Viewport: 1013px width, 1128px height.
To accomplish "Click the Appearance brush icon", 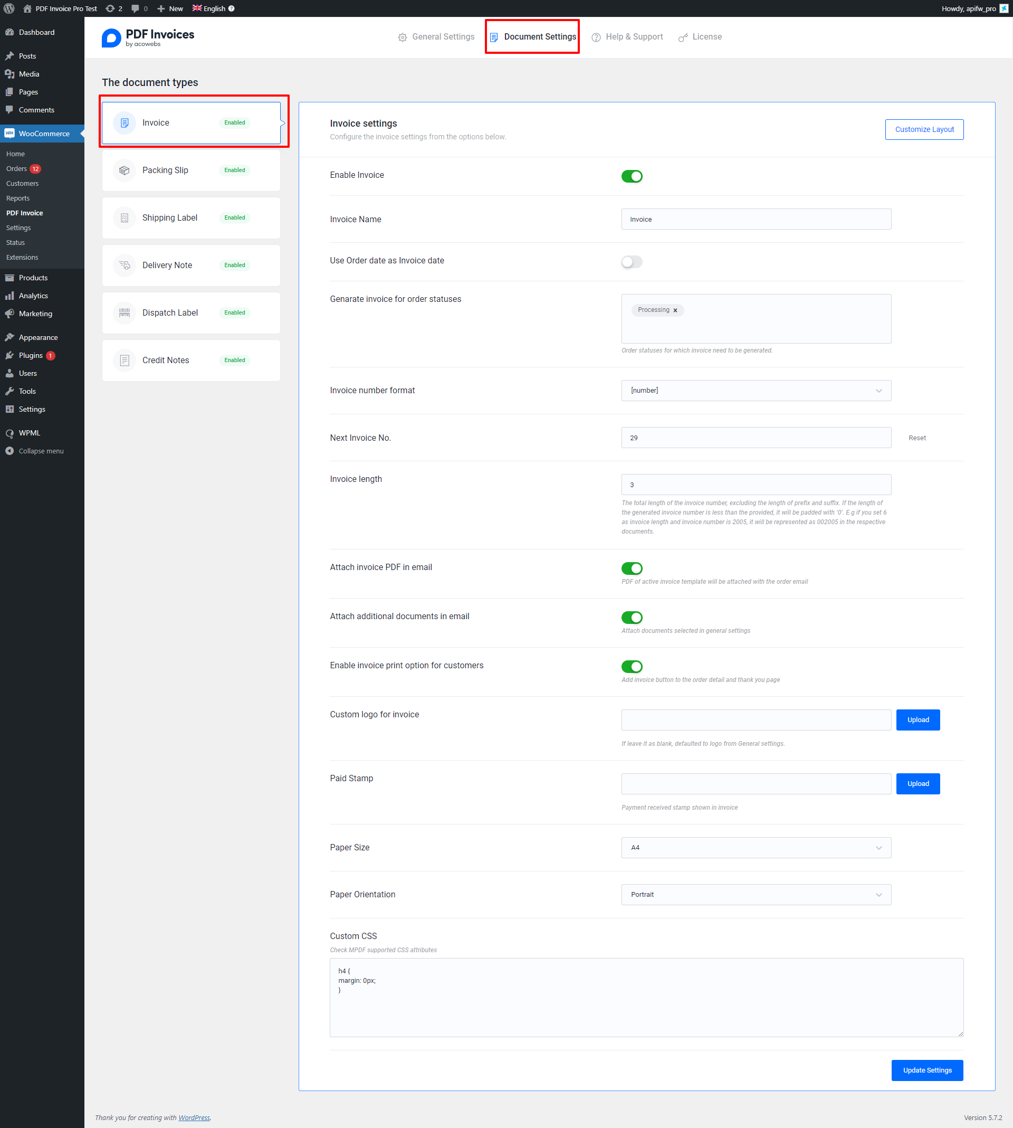I will click(x=9, y=337).
